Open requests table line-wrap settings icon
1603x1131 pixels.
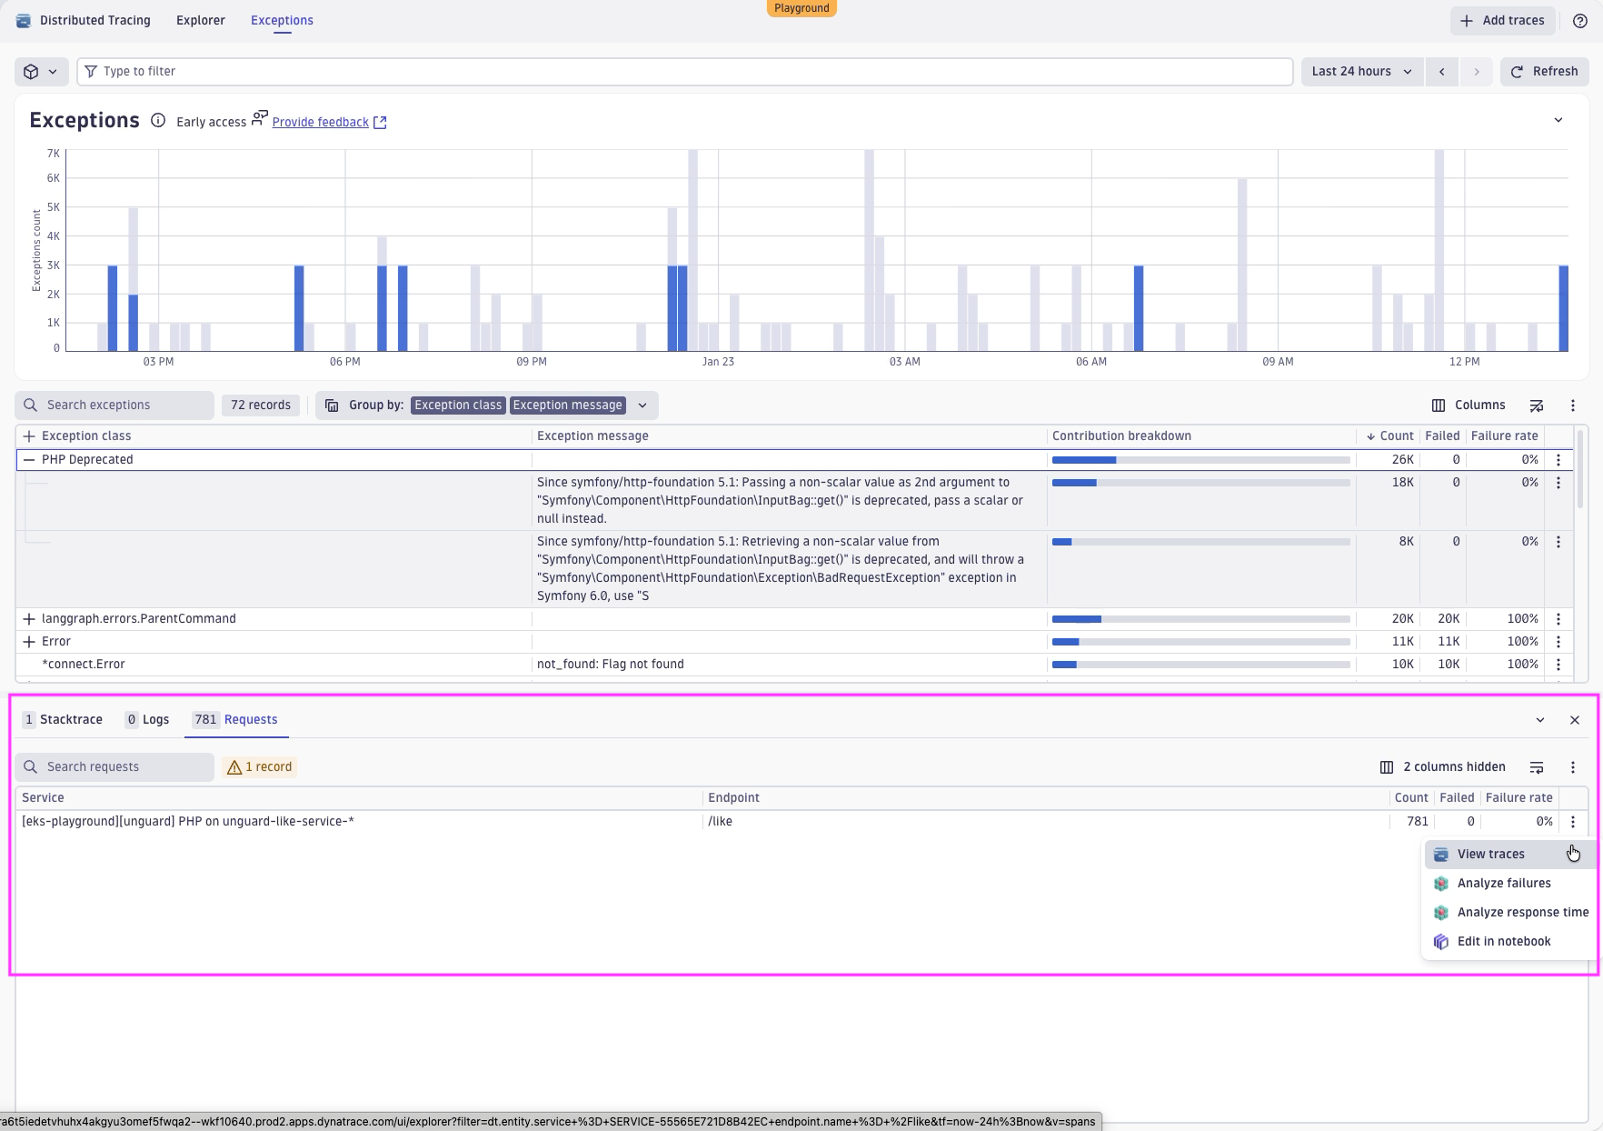pos(1536,767)
